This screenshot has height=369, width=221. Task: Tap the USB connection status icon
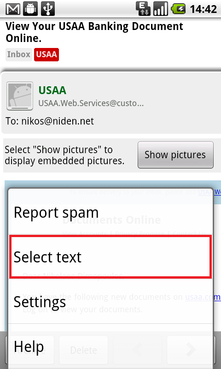tap(48, 9)
